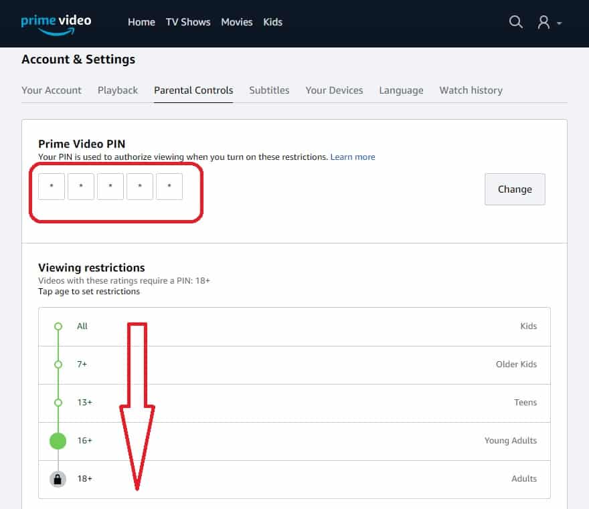The height and width of the screenshot is (509, 589).
Task: Click the 'Kids' rating category text
Action: (x=529, y=326)
